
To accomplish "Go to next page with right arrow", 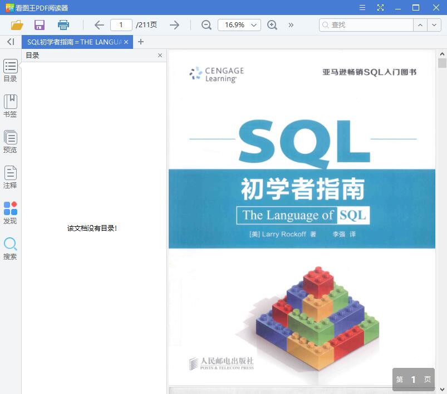I will pos(174,25).
